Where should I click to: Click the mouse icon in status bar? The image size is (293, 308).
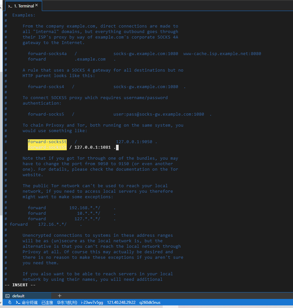click(x=10, y=302)
